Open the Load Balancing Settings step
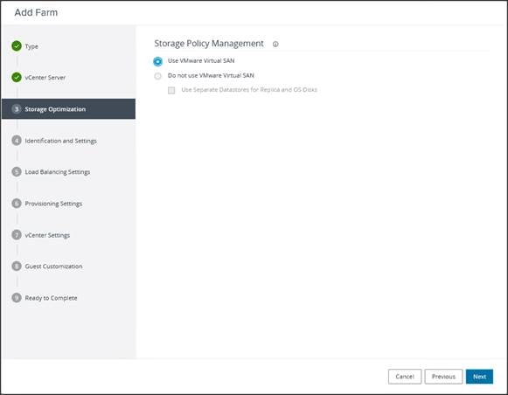This screenshot has width=508, height=395. pyautogui.click(x=58, y=172)
